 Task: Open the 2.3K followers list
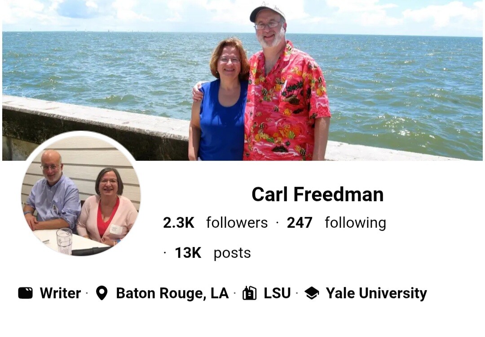coord(215,222)
